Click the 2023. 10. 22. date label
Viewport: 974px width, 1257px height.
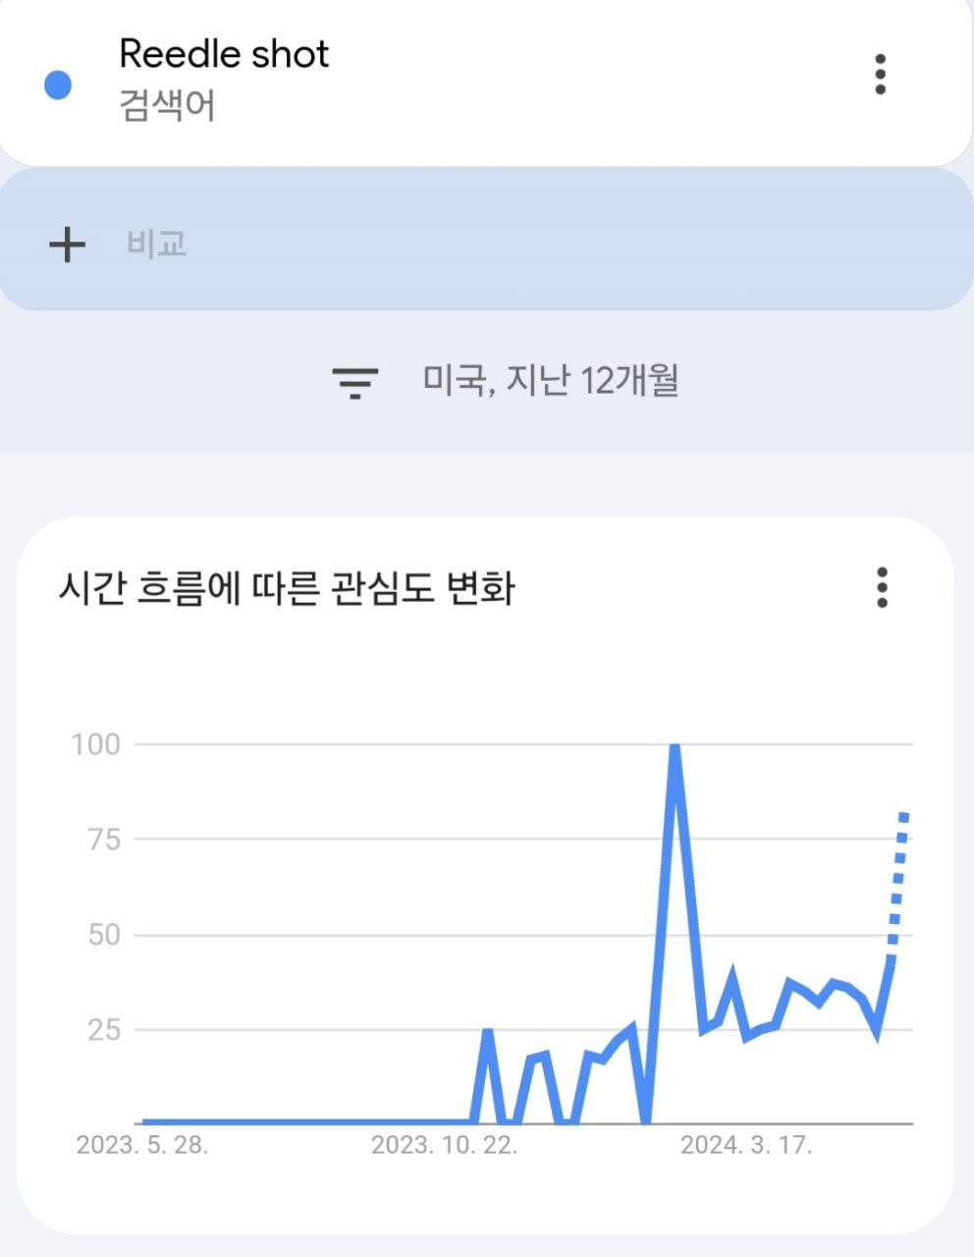(444, 1145)
